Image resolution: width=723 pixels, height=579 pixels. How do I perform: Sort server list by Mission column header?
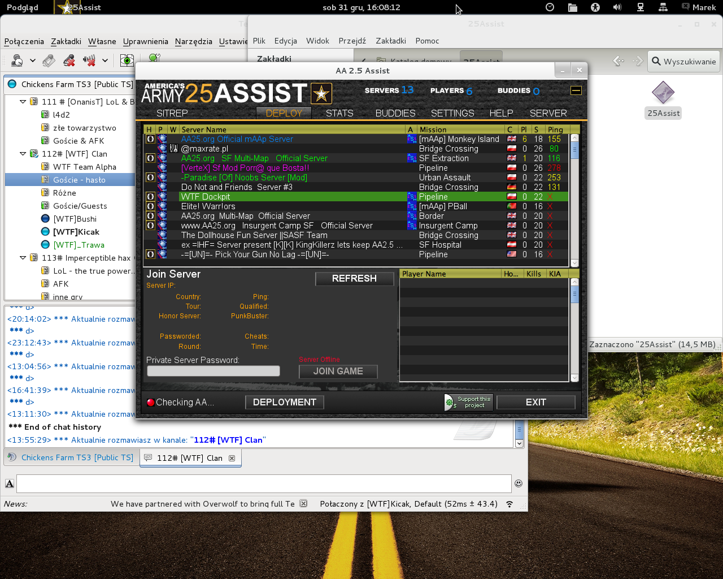(x=460, y=129)
